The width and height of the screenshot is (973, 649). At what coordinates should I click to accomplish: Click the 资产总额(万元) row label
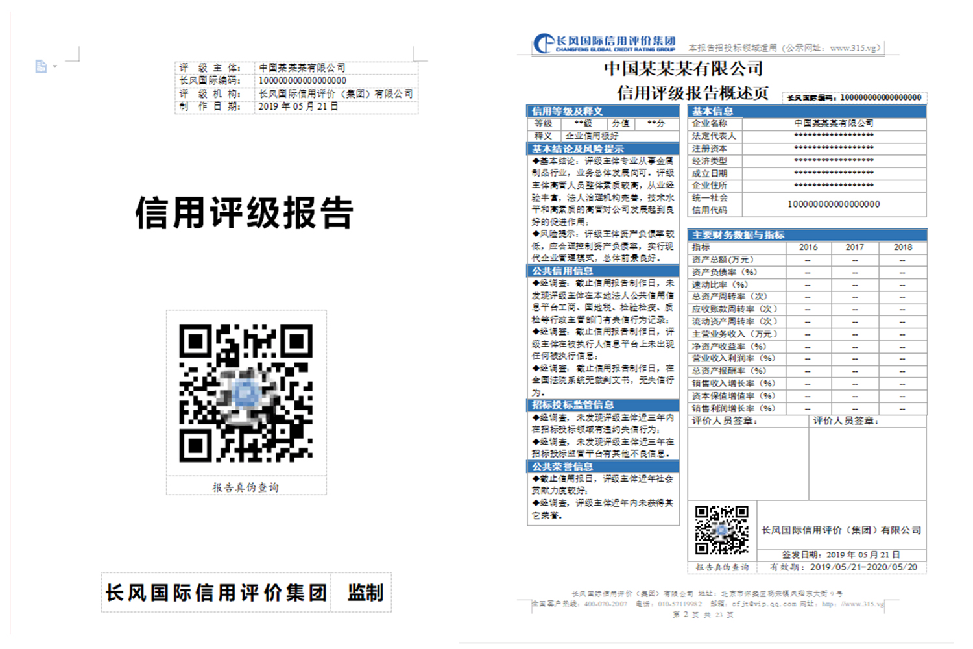pos(723,260)
